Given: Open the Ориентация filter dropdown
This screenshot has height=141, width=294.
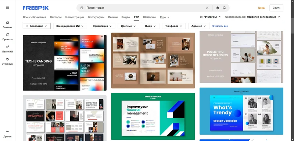Looking at the screenshot, I should pyautogui.click(x=102, y=26).
